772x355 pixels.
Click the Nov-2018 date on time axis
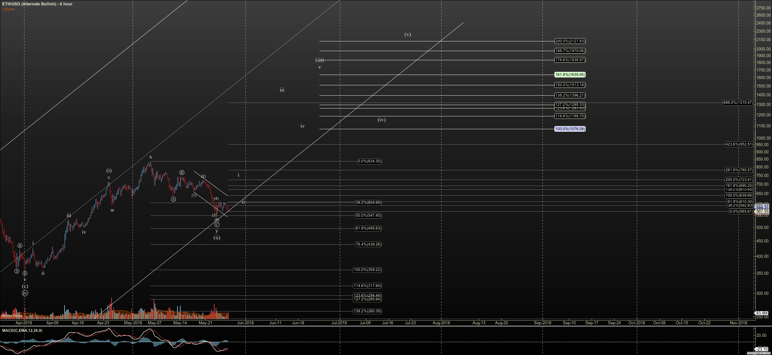point(738,323)
